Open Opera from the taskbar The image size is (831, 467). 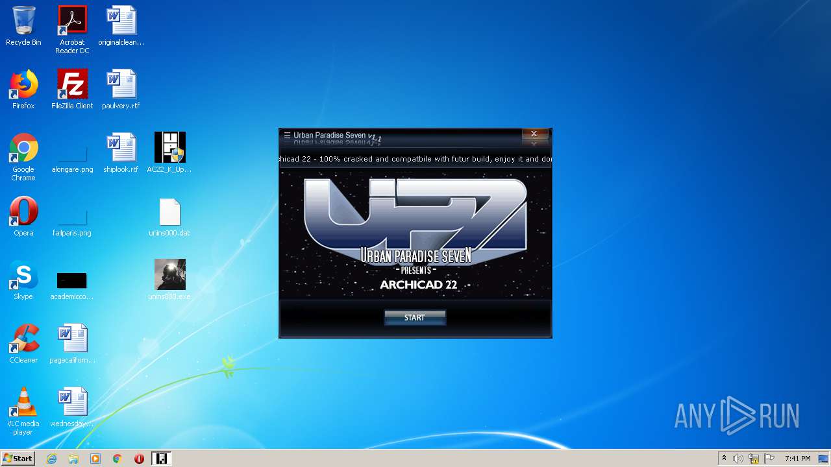pos(139,459)
